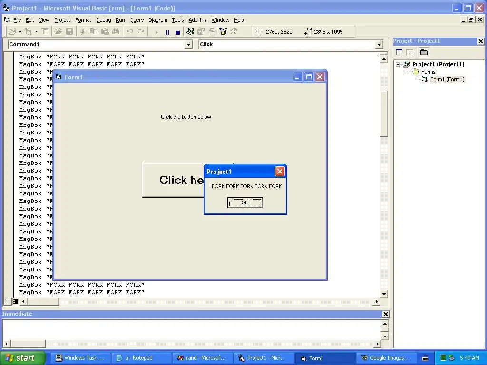
Task: Switch to Google Images taskbar item
Action: [386, 358]
